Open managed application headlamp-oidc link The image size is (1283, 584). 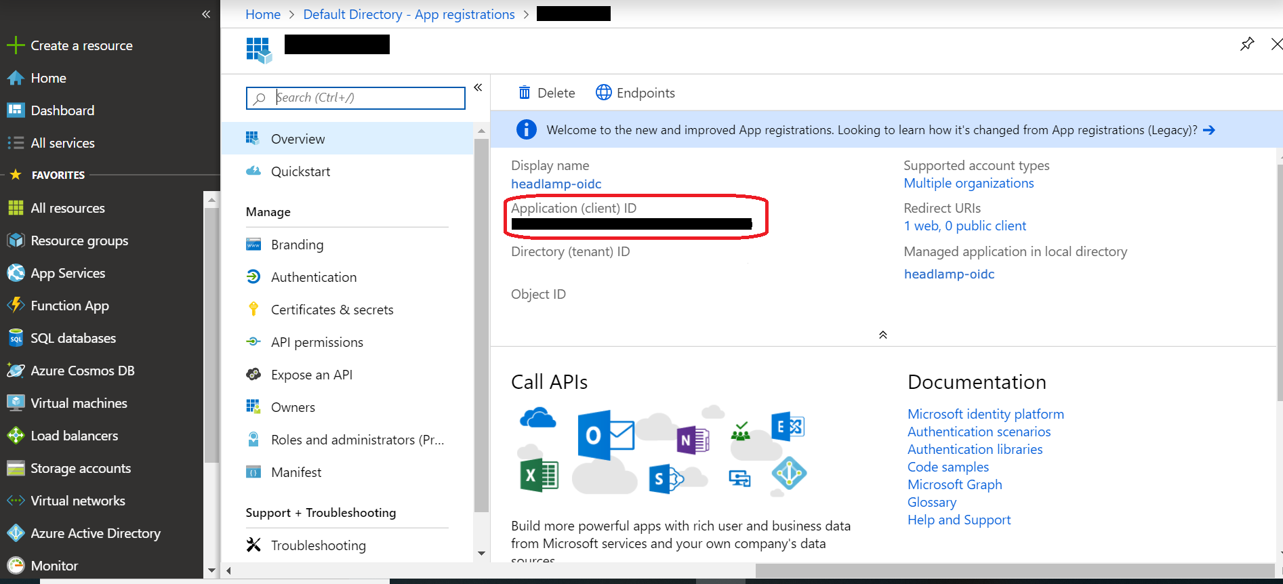pyautogui.click(x=949, y=274)
